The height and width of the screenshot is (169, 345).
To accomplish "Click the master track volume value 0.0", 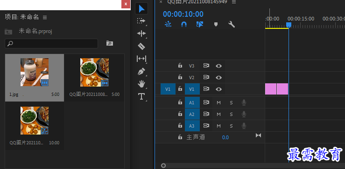I will click(225, 138).
